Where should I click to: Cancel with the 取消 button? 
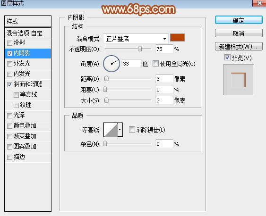(x=239, y=33)
